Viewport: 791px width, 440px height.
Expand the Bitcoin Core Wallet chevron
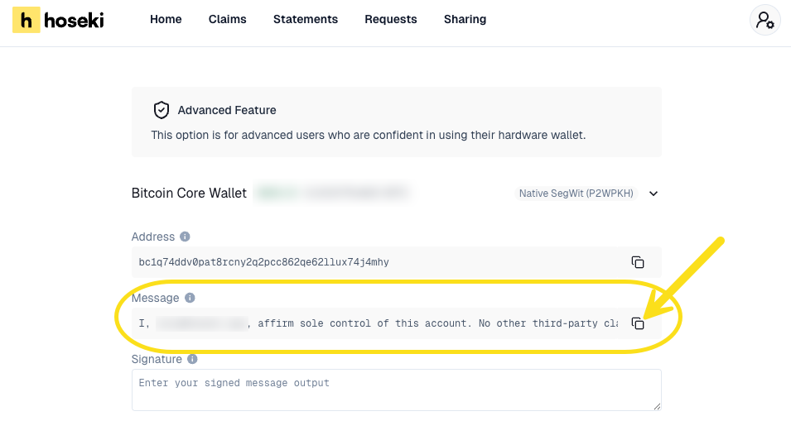click(x=654, y=194)
